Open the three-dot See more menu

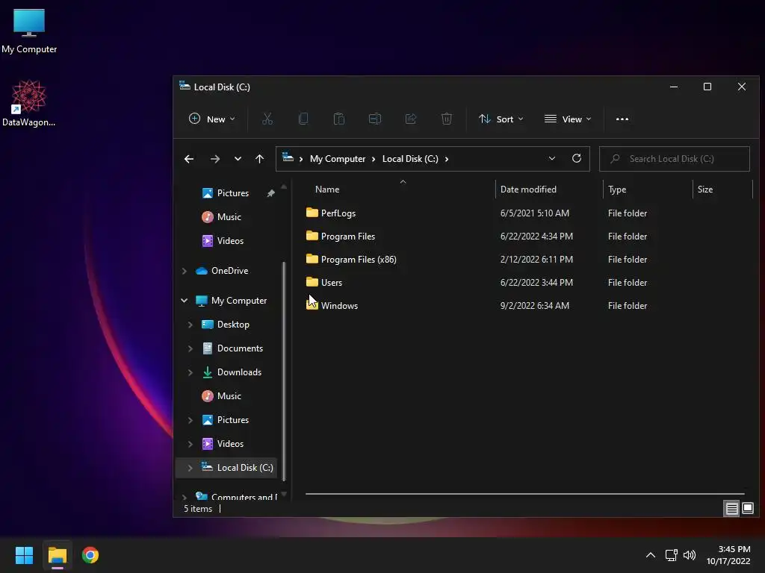pyautogui.click(x=622, y=119)
